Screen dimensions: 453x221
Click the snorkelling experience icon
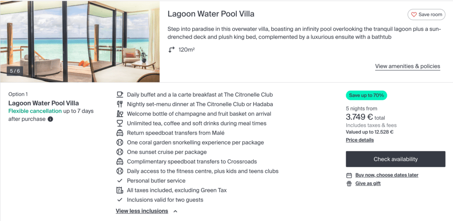pyautogui.click(x=120, y=142)
